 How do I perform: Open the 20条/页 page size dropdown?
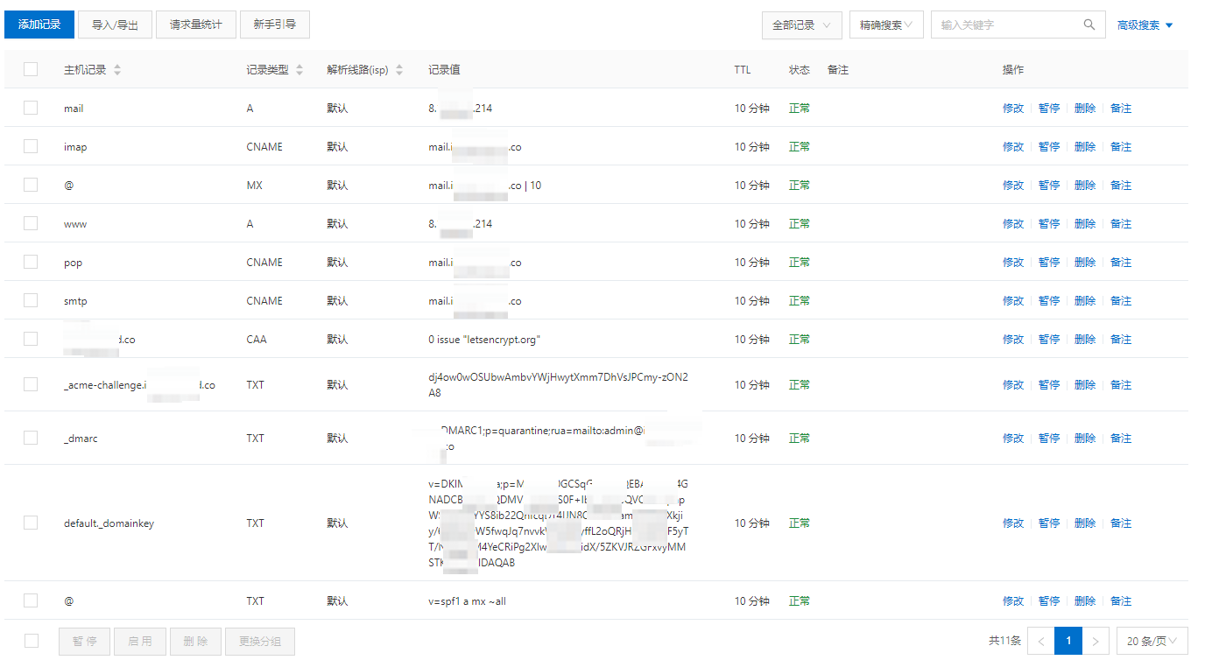tap(1152, 641)
